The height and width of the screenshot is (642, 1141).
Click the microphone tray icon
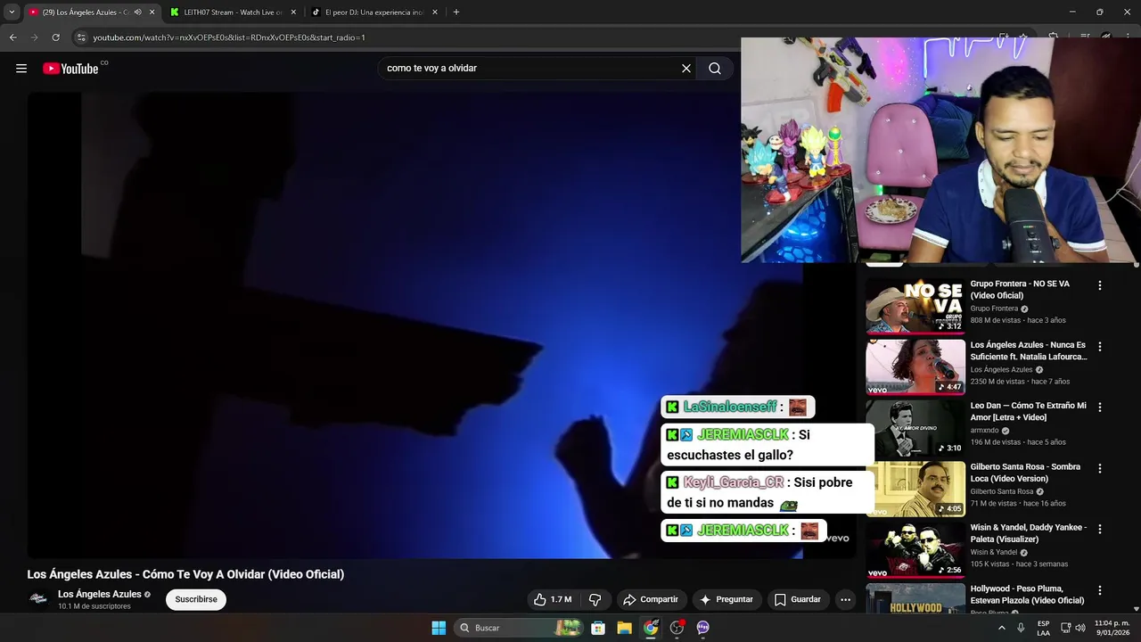[1021, 628]
